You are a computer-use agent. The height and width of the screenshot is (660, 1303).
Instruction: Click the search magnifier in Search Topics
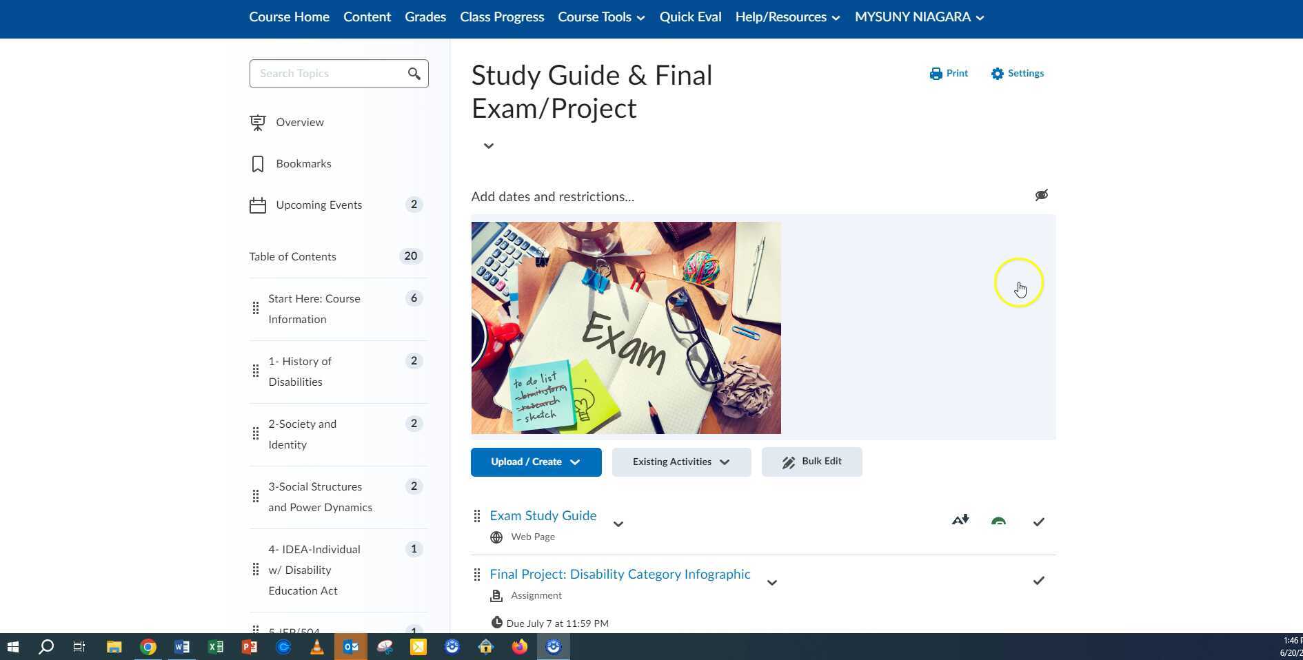click(x=414, y=73)
